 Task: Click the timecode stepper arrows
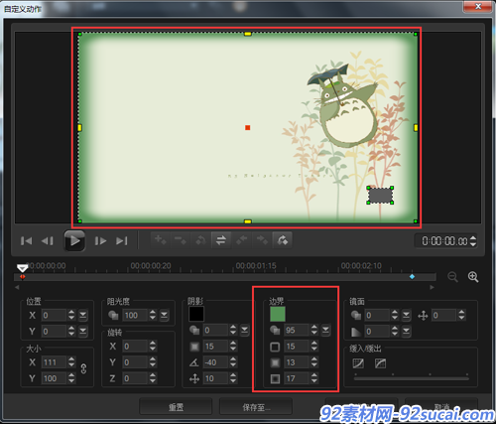pos(473,241)
